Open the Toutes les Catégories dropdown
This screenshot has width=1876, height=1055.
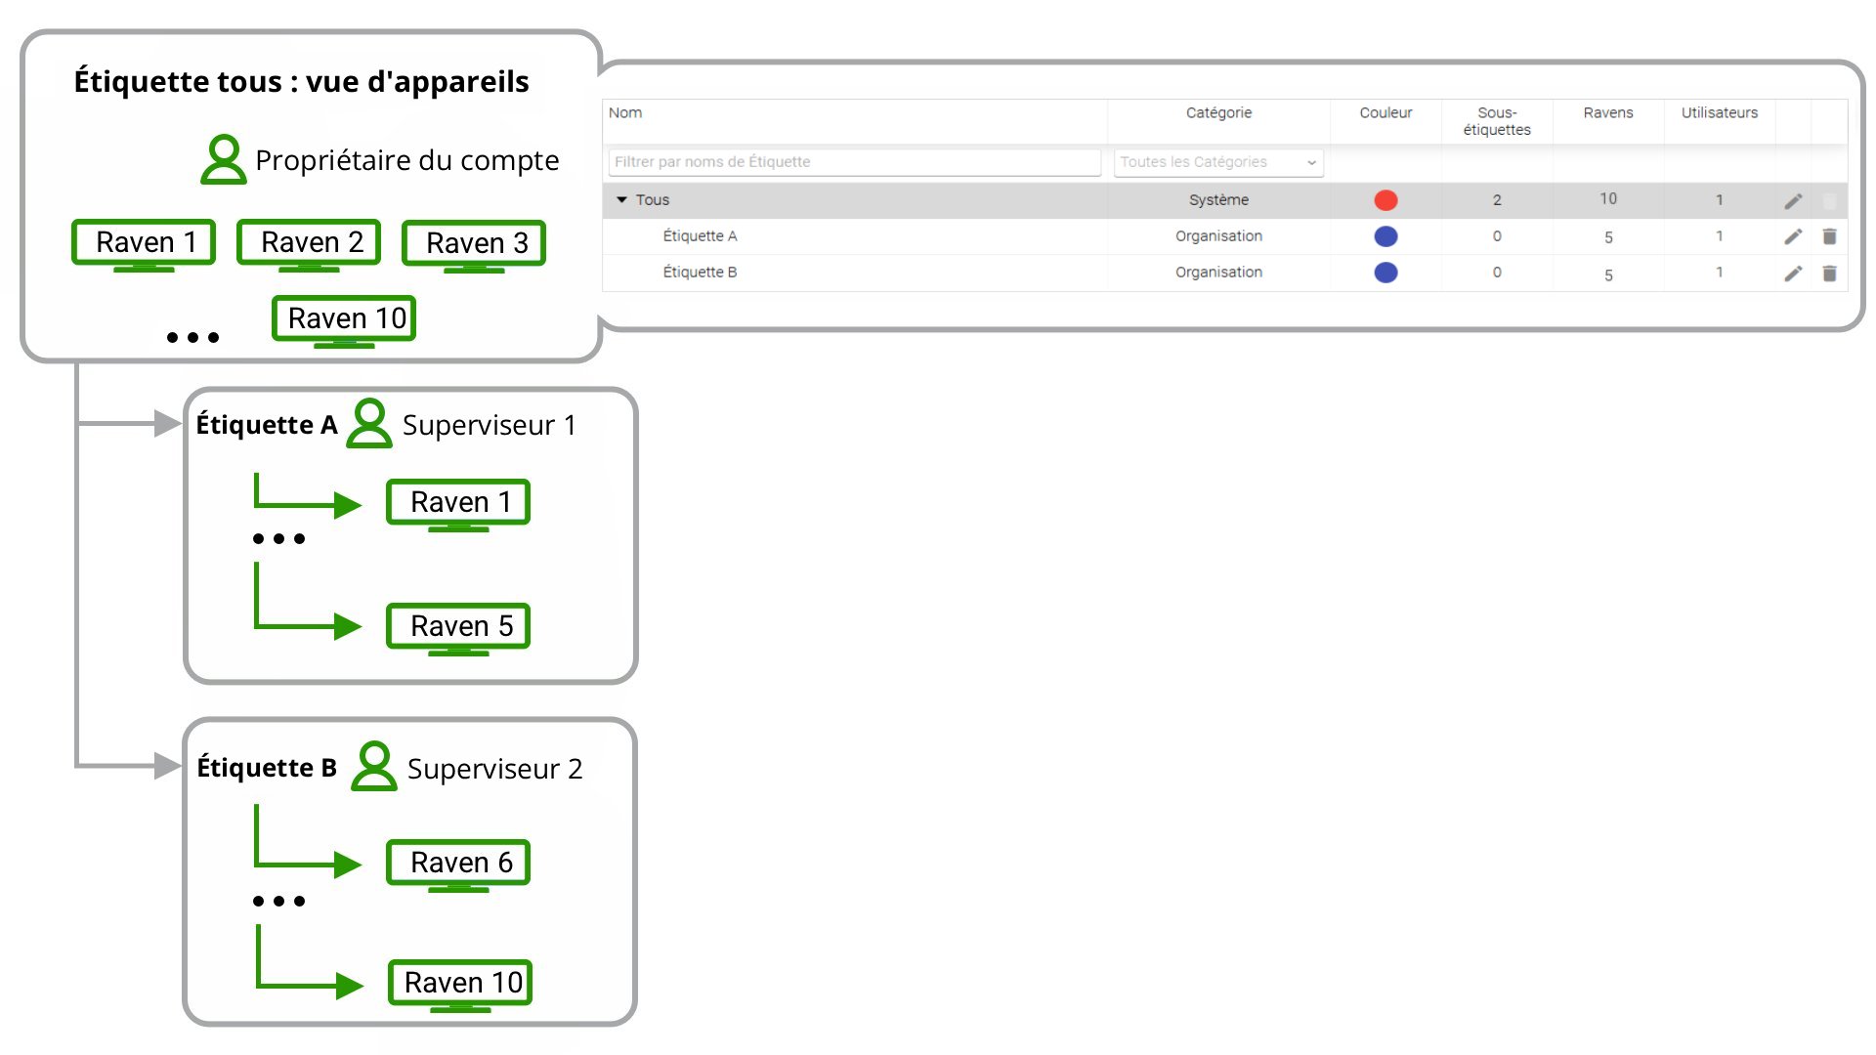[1218, 162]
